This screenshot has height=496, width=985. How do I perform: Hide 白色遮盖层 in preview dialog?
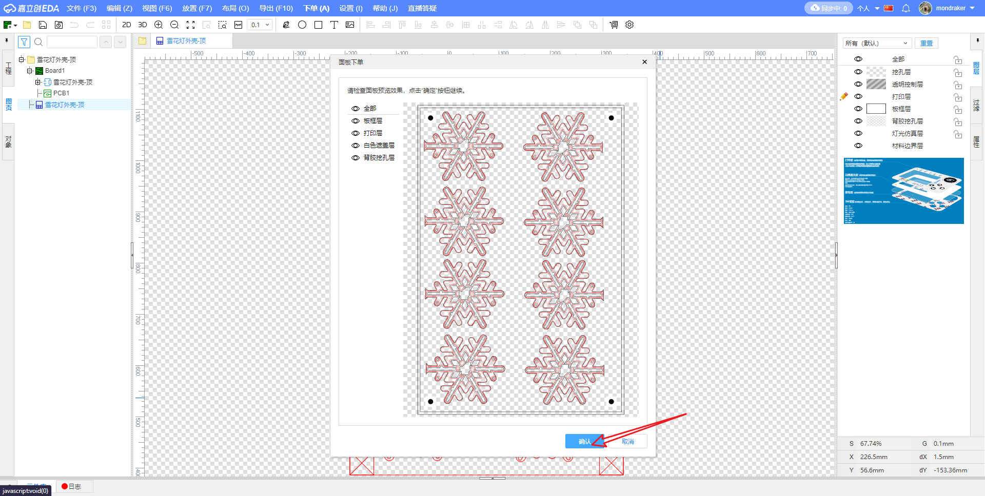(355, 146)
